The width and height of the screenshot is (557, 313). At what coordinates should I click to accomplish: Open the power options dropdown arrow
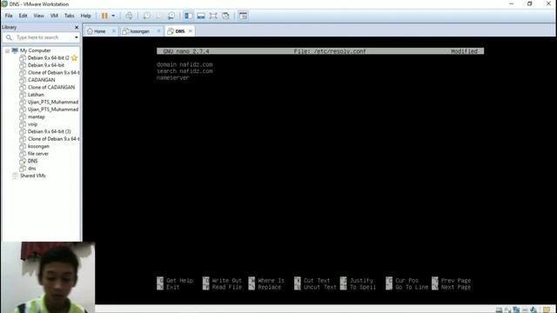[x=113, y=16]
